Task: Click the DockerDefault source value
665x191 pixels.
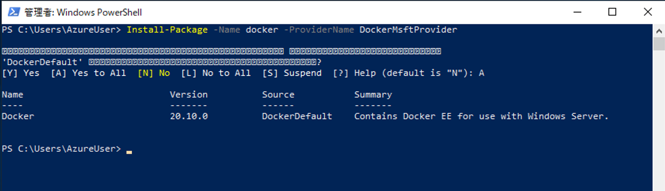Action: click(297, 116)
